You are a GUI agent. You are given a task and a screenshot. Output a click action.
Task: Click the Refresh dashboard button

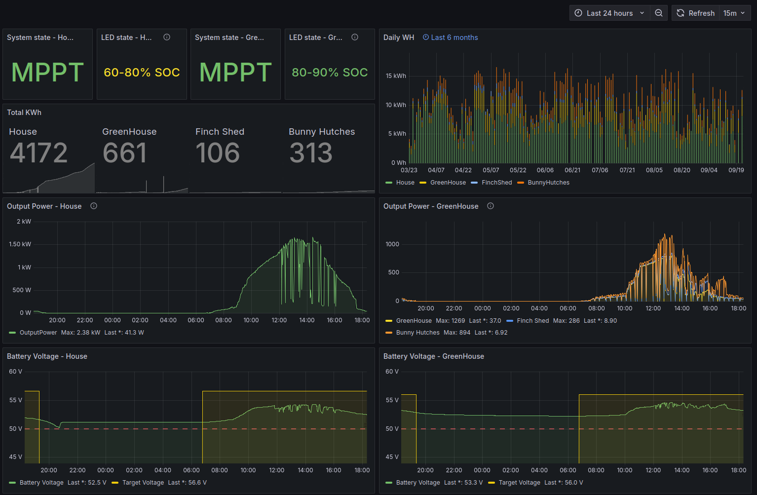696,13
